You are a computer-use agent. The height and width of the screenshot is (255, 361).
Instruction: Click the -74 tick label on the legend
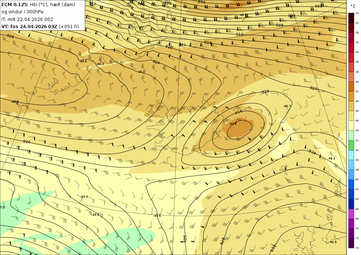pos(357,248)
